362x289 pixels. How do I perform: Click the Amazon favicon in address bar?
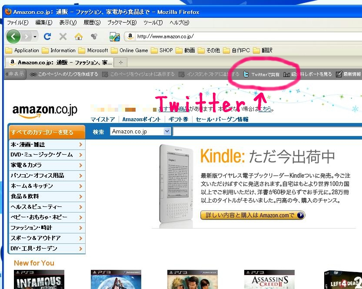(130, 36)
